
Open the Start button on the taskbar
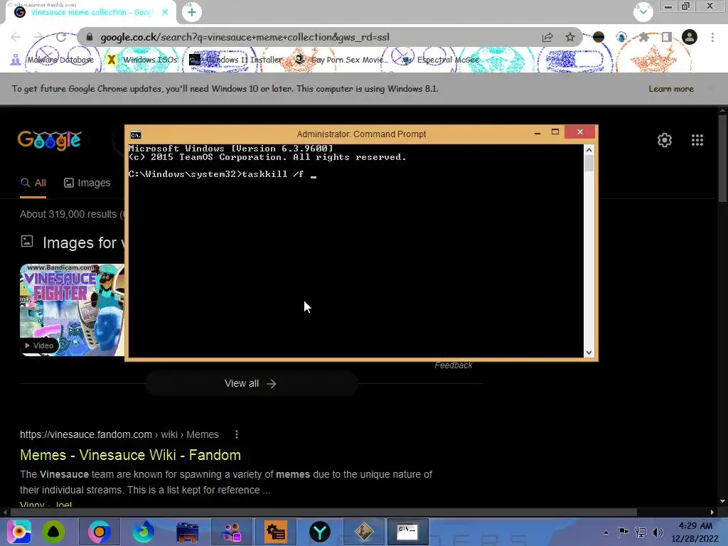coord(19,532)
